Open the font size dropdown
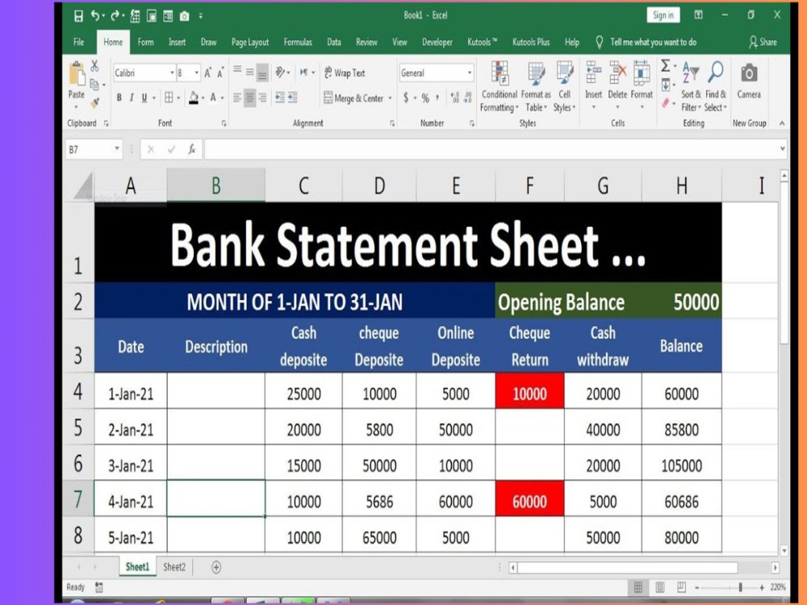 tap(197, 73)
